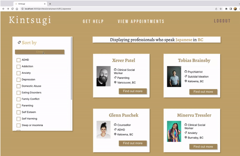This screenshot has height=156, width=240.
Task: Bookmark this page with the star icon
Action: (221, 9)
